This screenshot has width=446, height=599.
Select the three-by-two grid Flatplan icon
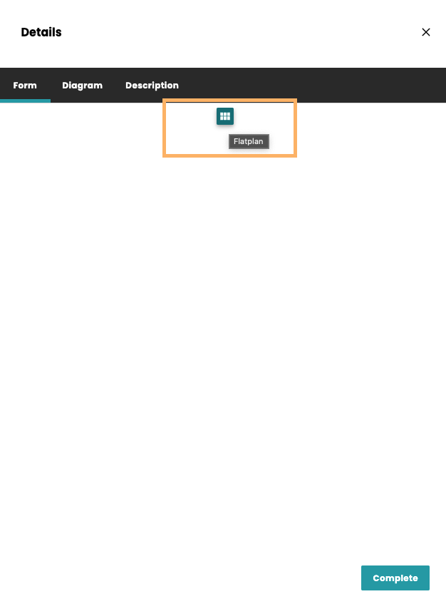(225, 116)
